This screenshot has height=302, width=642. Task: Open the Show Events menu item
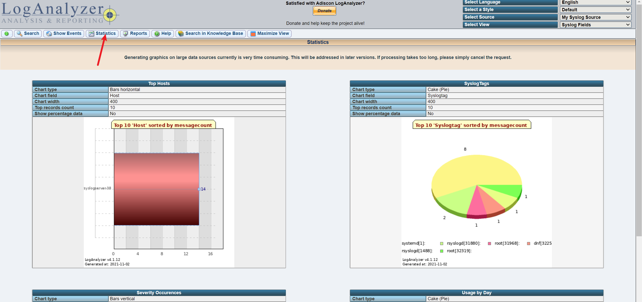[67, 34]
